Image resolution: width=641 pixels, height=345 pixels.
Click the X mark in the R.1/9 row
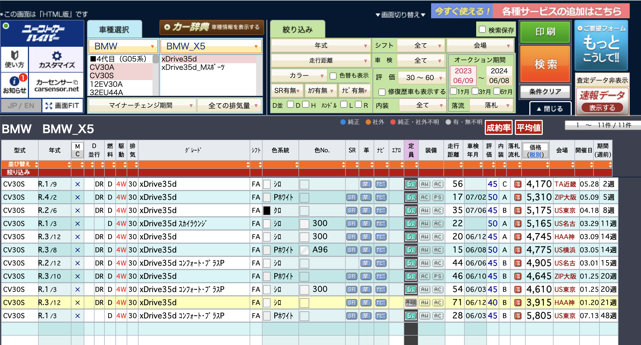(x=77, y=184)
